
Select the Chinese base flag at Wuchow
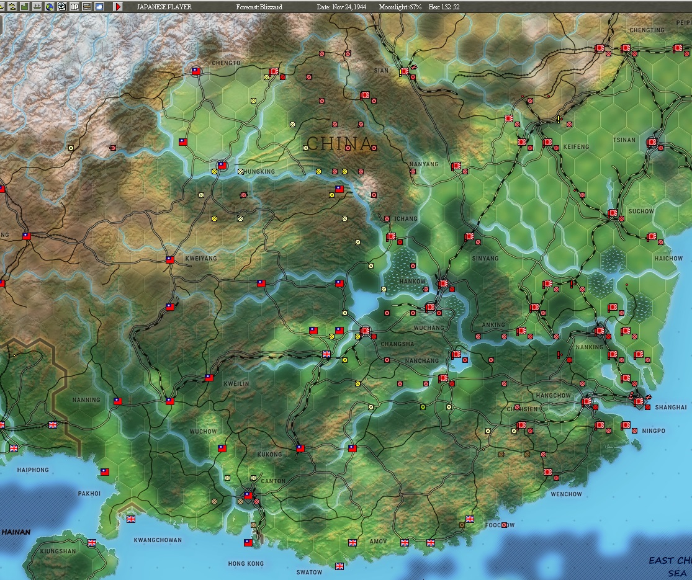coord(222,448)
